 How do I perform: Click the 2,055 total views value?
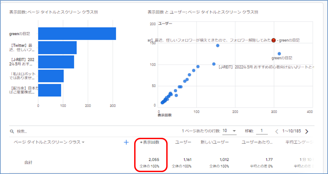coord(154,160)
